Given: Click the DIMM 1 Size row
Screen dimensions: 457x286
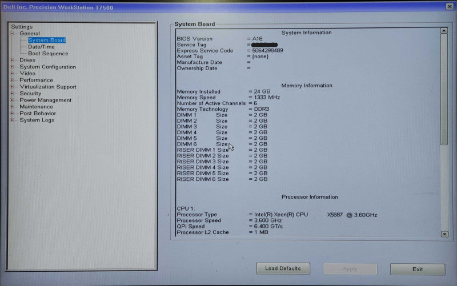Looking at the screenshot, I should (222, 115).
